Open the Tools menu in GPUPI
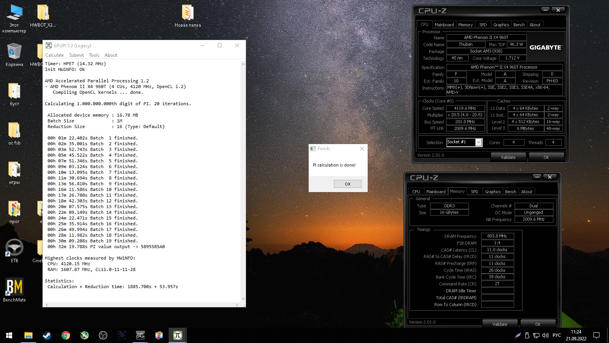Viewport: 609px width, 343px height. (94, 55)
